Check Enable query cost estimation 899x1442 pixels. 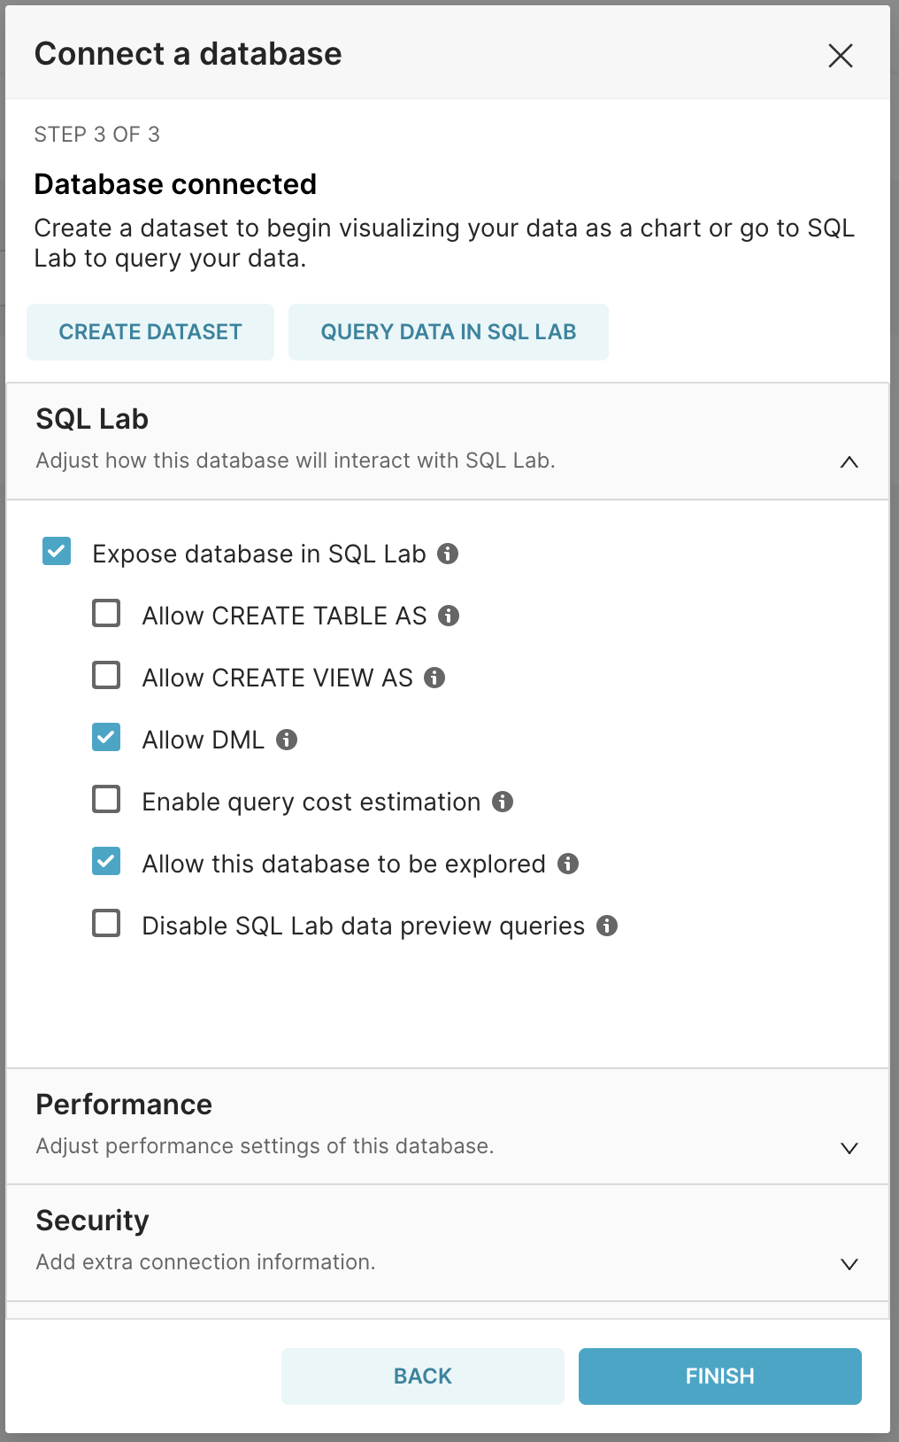pos(105,800)
